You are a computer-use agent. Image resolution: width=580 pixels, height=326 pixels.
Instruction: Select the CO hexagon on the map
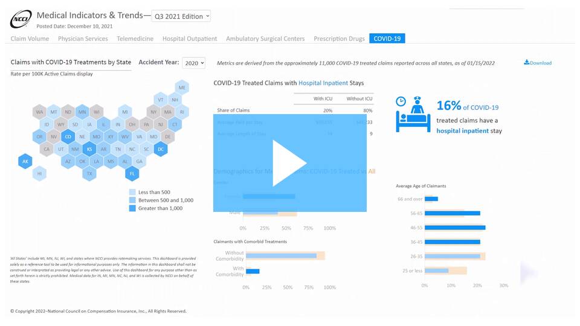[68, 136]
